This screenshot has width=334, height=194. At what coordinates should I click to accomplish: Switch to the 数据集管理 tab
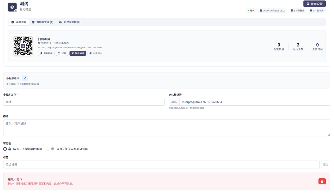(43, 22)
